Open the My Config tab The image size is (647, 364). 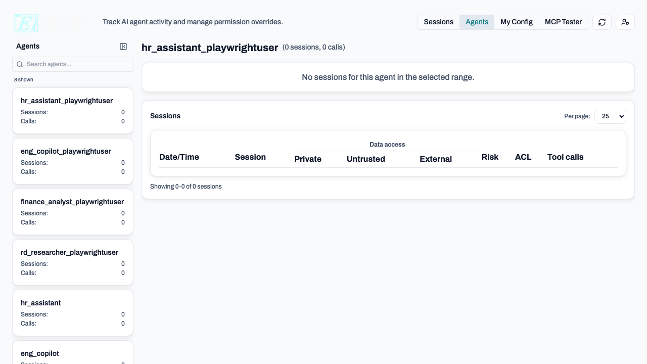pyautogui.click(x=516, y=22)
